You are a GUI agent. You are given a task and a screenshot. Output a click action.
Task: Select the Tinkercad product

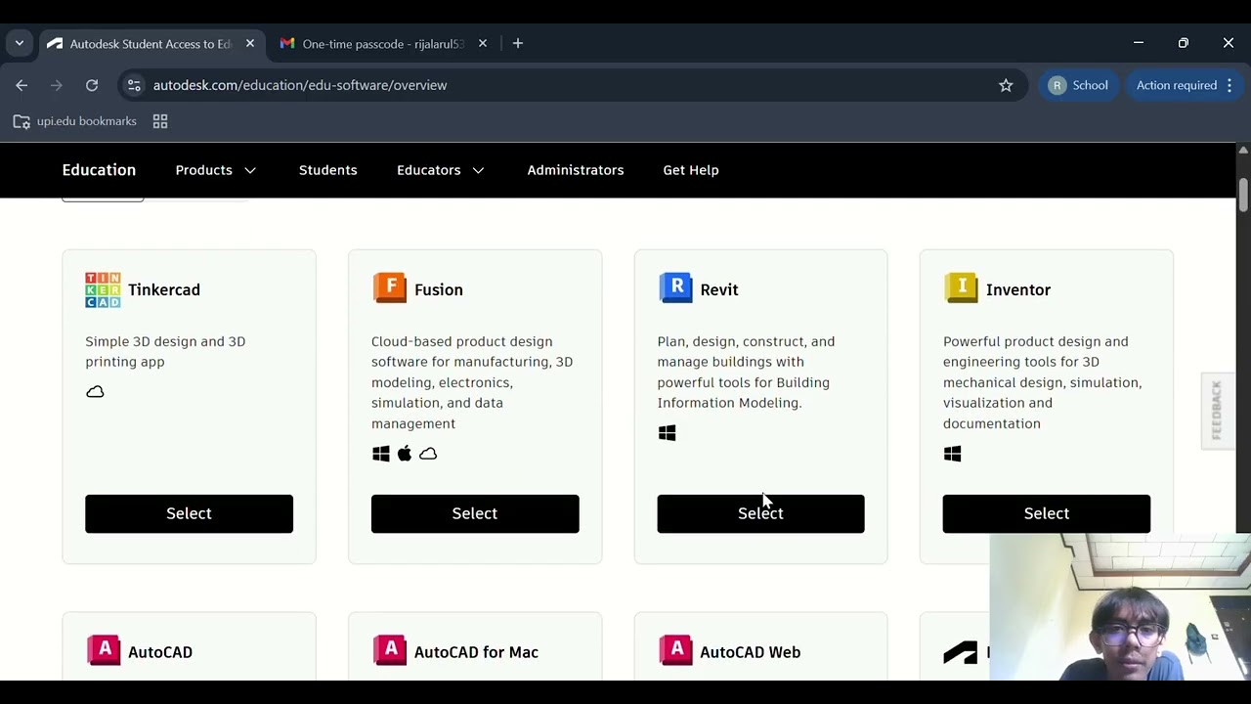(189, 513)
